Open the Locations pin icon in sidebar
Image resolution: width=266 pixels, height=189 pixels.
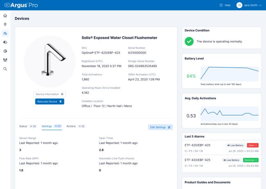pos(5,25)
